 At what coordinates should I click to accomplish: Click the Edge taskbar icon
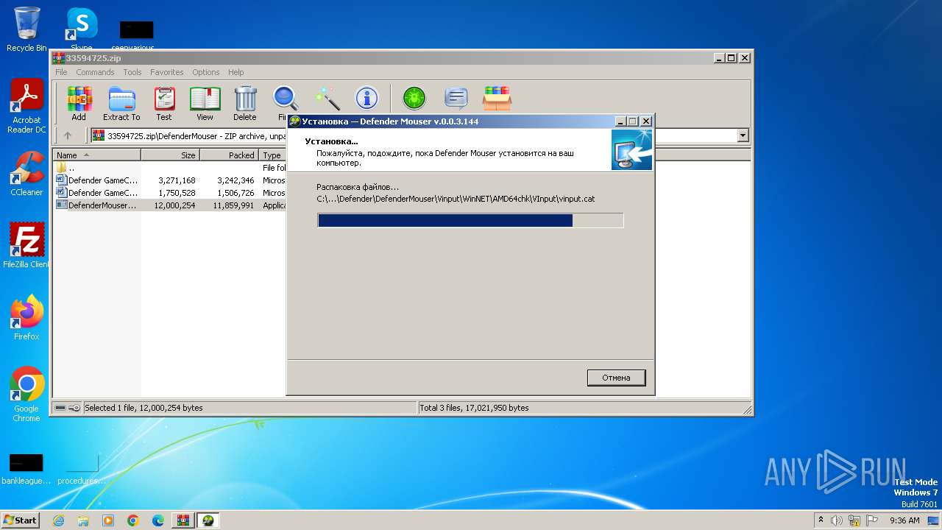pyautogui.click(x=158, y=520)
